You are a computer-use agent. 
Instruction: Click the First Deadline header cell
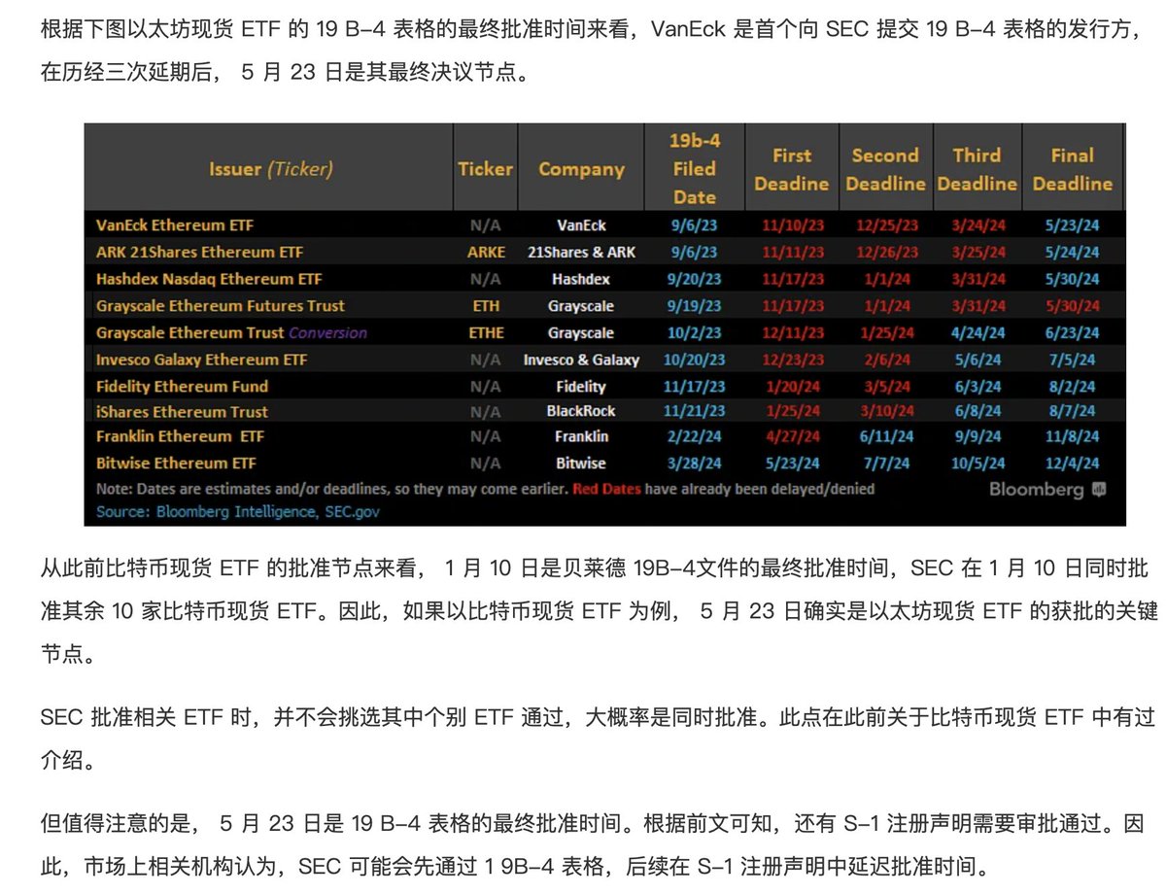coord(791,167)
